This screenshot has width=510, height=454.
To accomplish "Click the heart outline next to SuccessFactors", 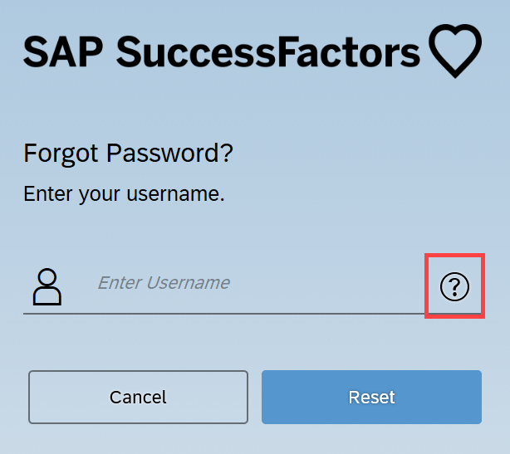I will 455,51.
